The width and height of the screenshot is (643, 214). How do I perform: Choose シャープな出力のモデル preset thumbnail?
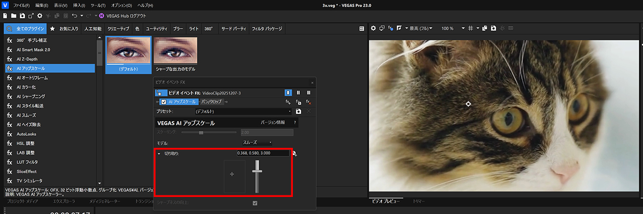(x=175, y=54)
